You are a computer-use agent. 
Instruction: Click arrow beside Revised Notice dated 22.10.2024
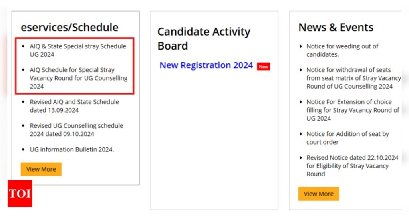[301, 158]
